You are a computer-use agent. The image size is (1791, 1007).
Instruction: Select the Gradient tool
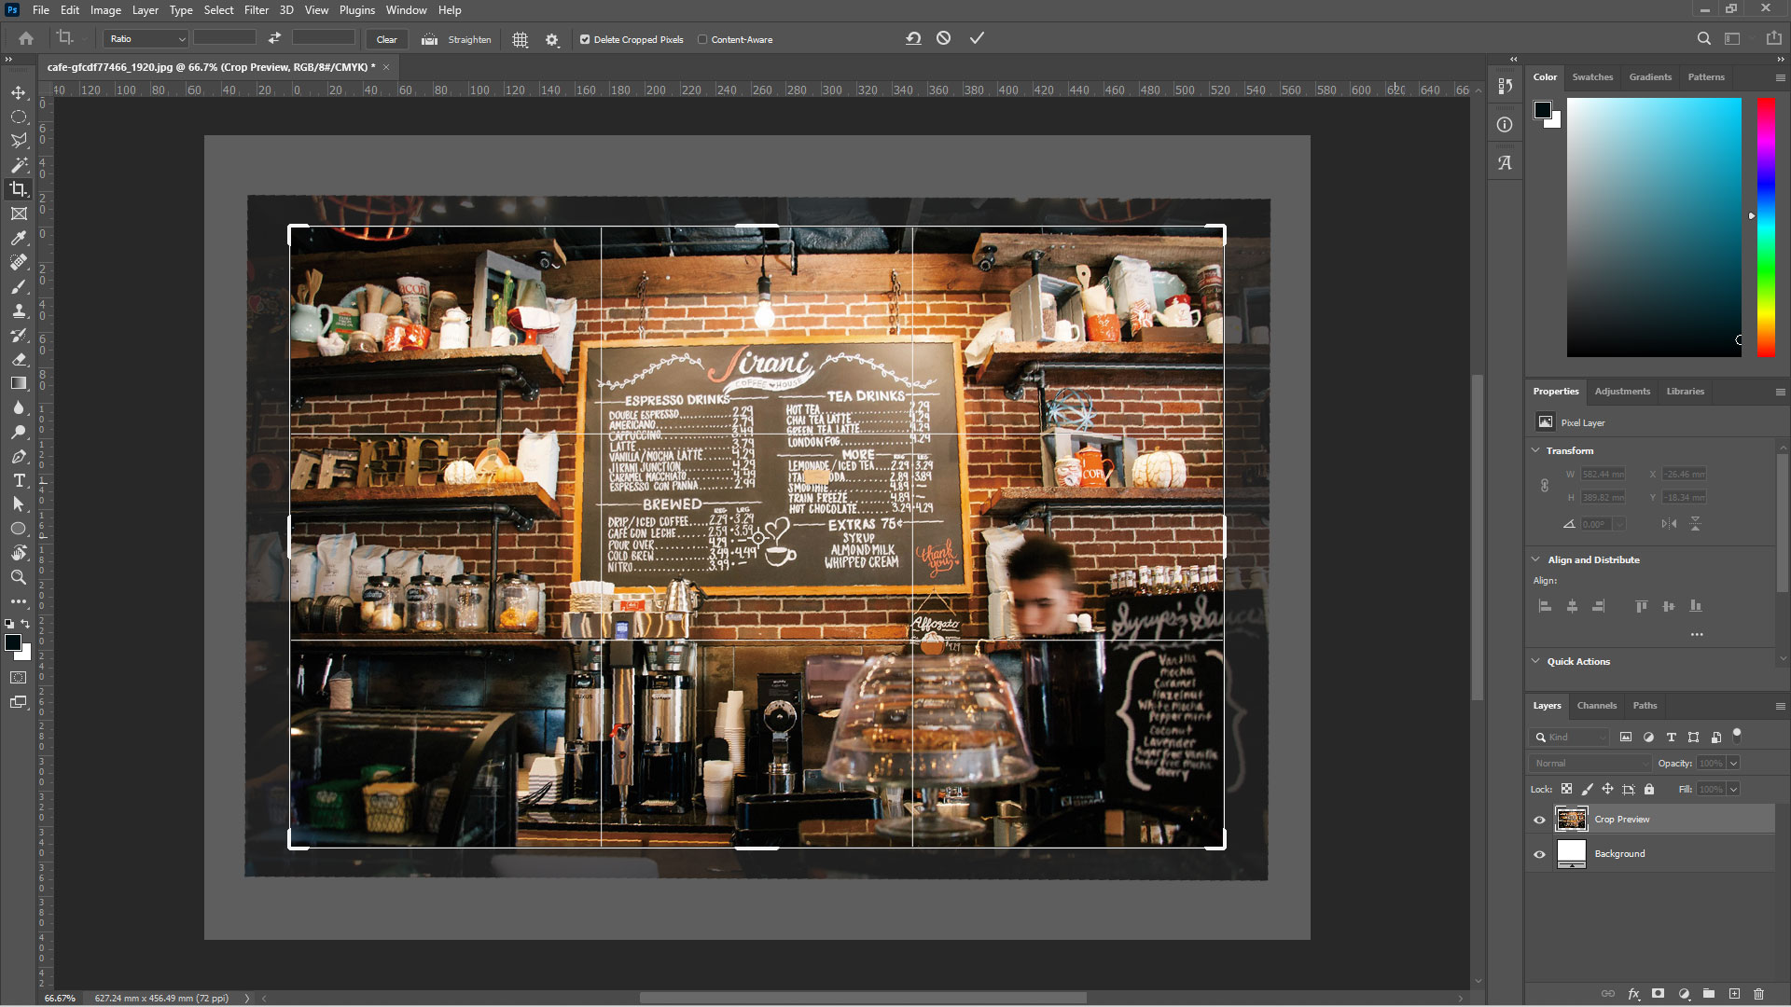point(19,383)
